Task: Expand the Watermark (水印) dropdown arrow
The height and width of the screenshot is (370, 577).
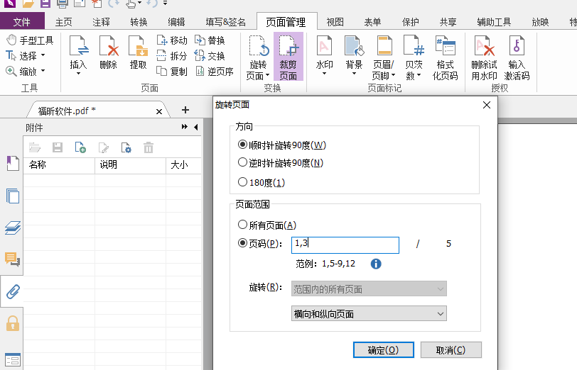Action: pos(324,74)
